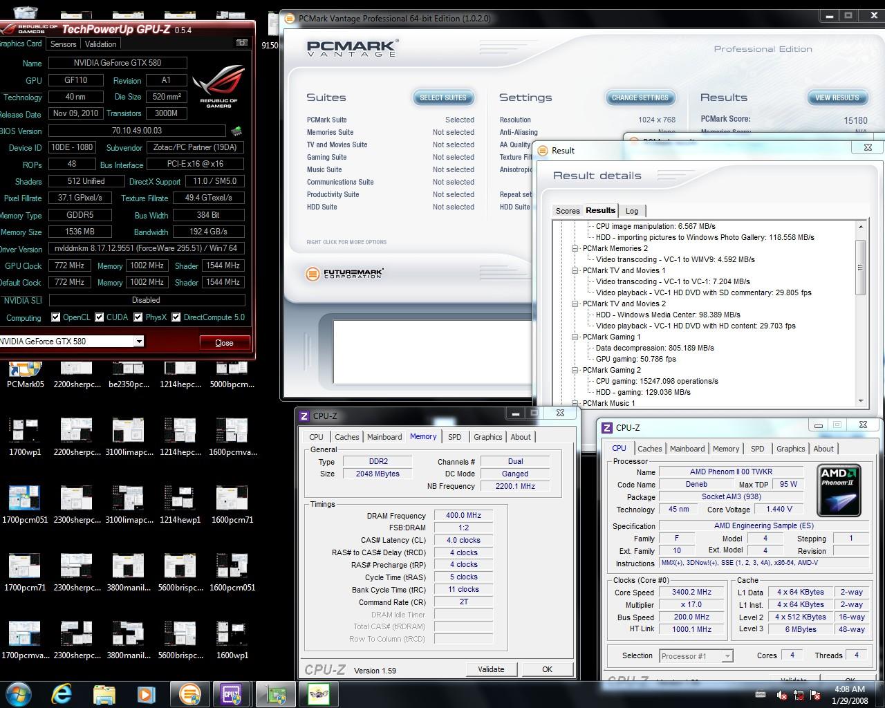Select the 1700pcm051 desktop file
Image resolution: width=885 pixels, height=708 pixels.
(26, 504)
